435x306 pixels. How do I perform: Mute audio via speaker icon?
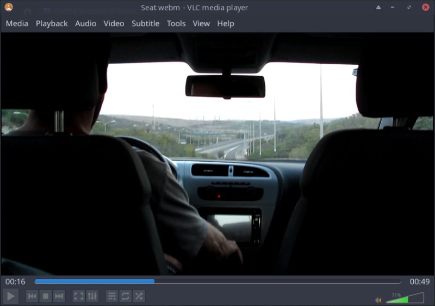378,300
